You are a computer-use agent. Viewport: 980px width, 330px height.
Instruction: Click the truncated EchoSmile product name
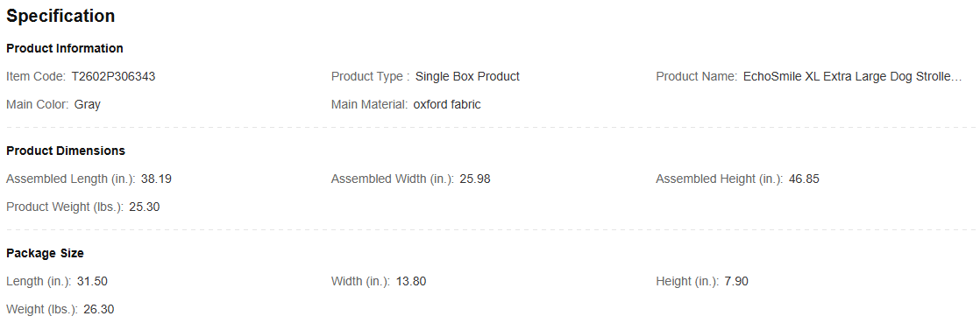pyautogui.click(x=853, y=77)
